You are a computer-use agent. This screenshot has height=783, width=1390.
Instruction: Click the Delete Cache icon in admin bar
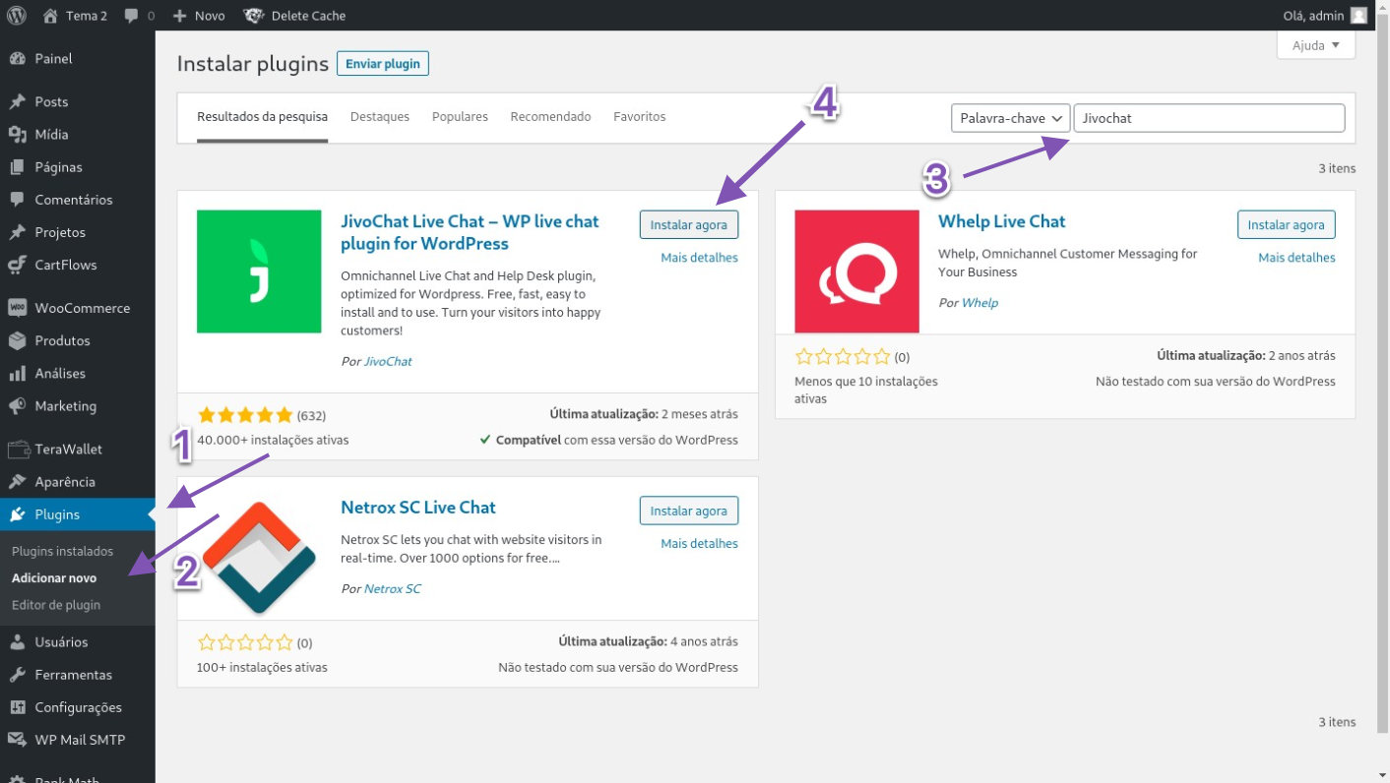[253, 15]
